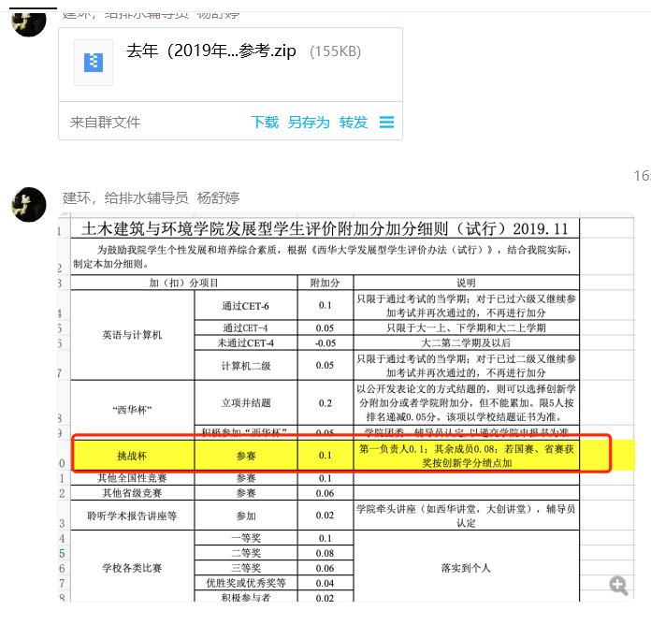Viewport: 651px width, 625px height.
Task: Click the 其他省级竞赛 cell
Action: [132, 493]
